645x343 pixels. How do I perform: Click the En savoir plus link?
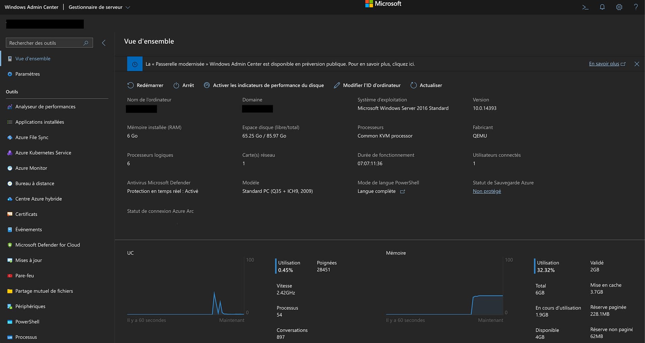[604, 64]
